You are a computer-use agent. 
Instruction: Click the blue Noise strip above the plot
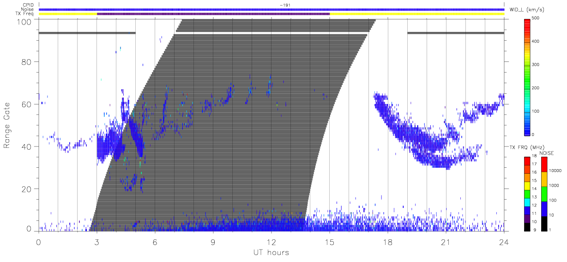[271, 9]
